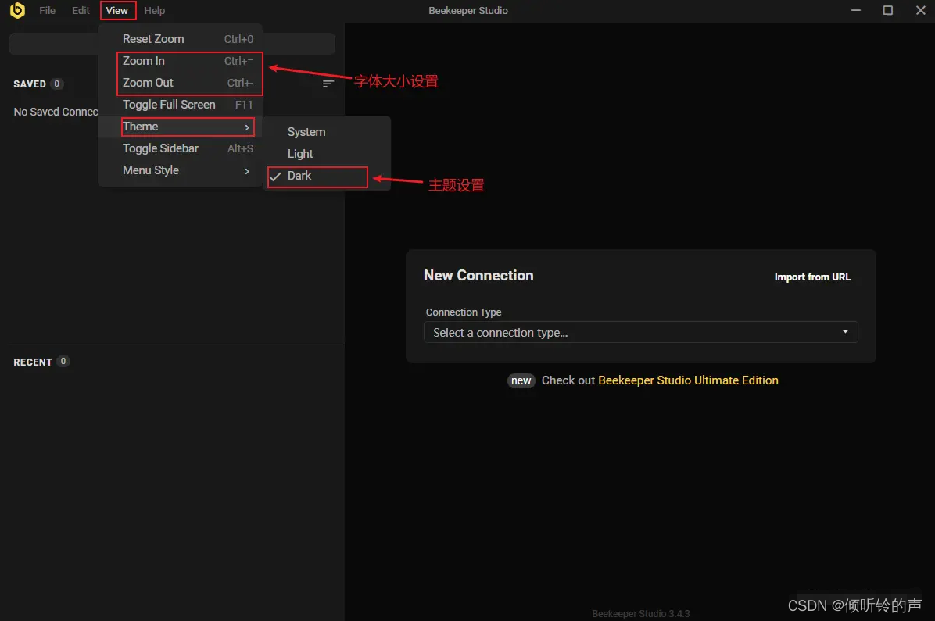
Task: Expand the Theme submenu
Action: (180, 127)
